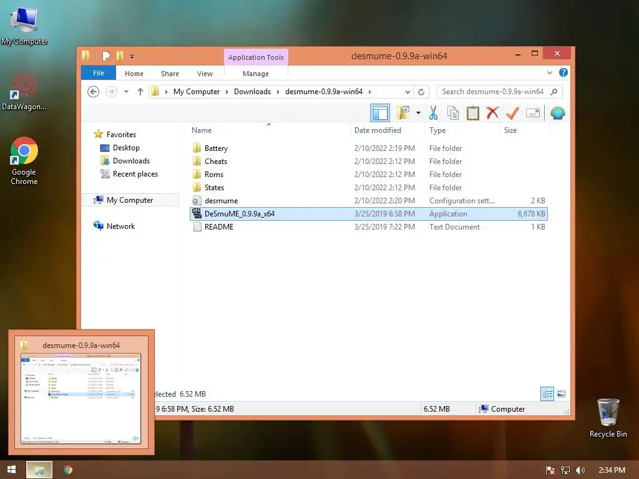The height and width of the screenshot is (479, 639).
Task: Select Desktop under Favorites
Action: (126, 148)
